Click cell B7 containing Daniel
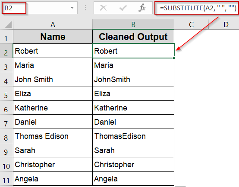The height and width of the screenshot is (187, 239). [133, 122]
